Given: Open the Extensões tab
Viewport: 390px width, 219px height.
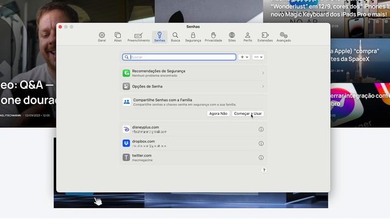Looking at the screenshot, I should click(265, 37).
